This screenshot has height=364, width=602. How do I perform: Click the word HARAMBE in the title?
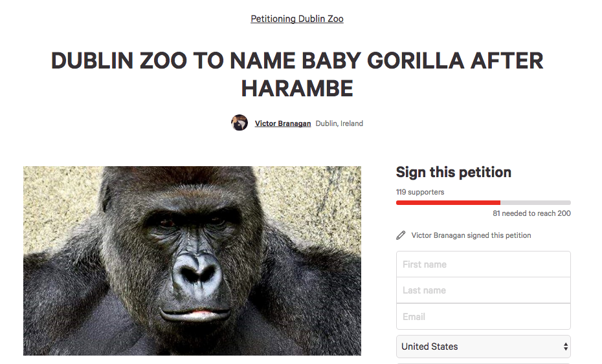(x=297, y=89)
